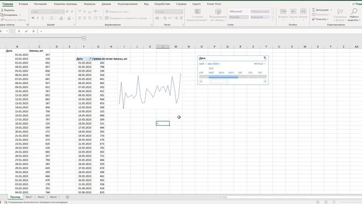
Task: Open the timeline МЕСЯЦЫ level dropdown
Action: pos(260,64)
